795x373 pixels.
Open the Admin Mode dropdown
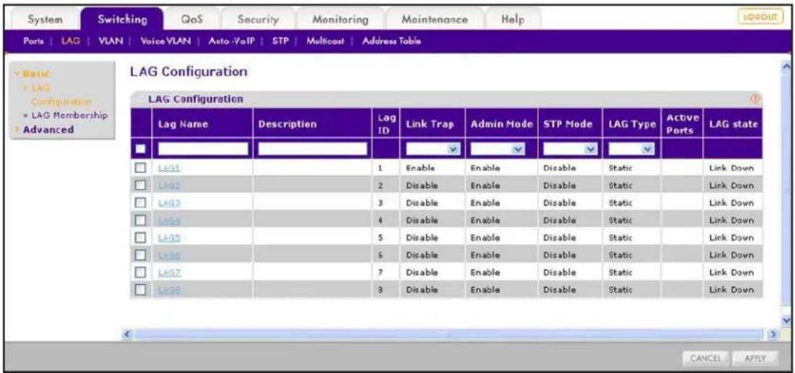click(x=497, y=149)
